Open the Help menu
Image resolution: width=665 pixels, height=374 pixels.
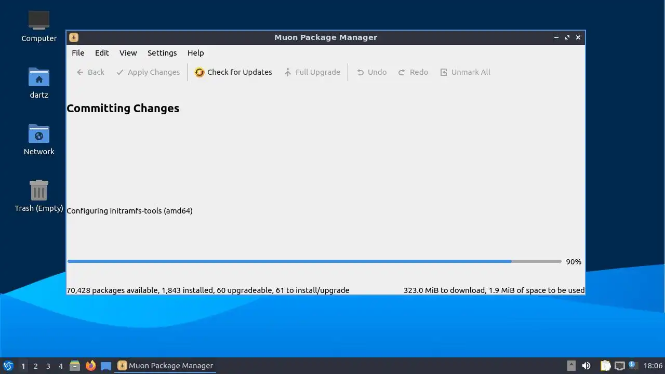tap(195, 53)
